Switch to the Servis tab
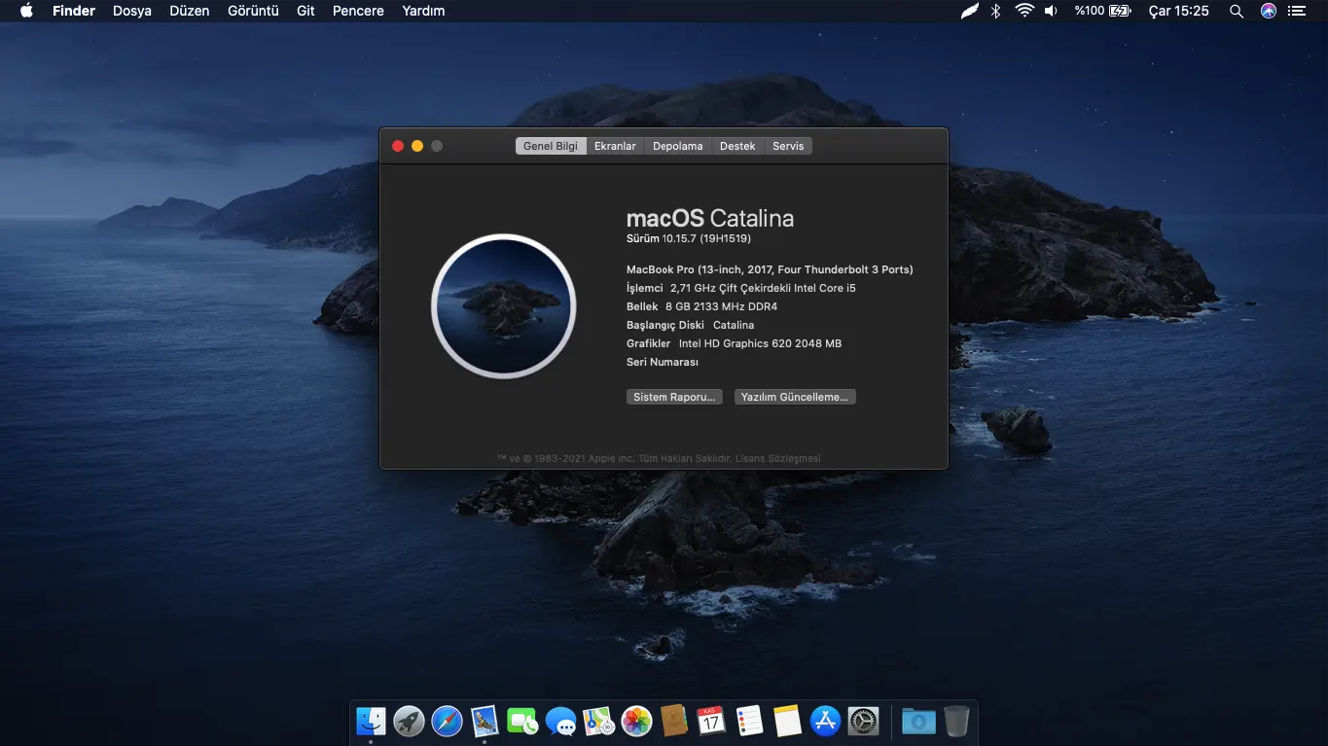This screenshot has width=1328, height=746. [788, 146]
